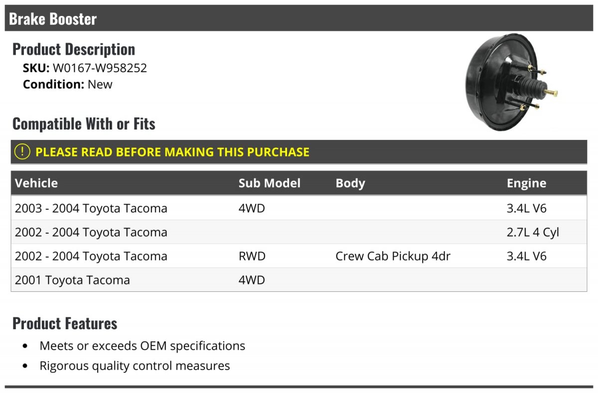Click the Compatible With or Fits heading

tap(84, 124)
